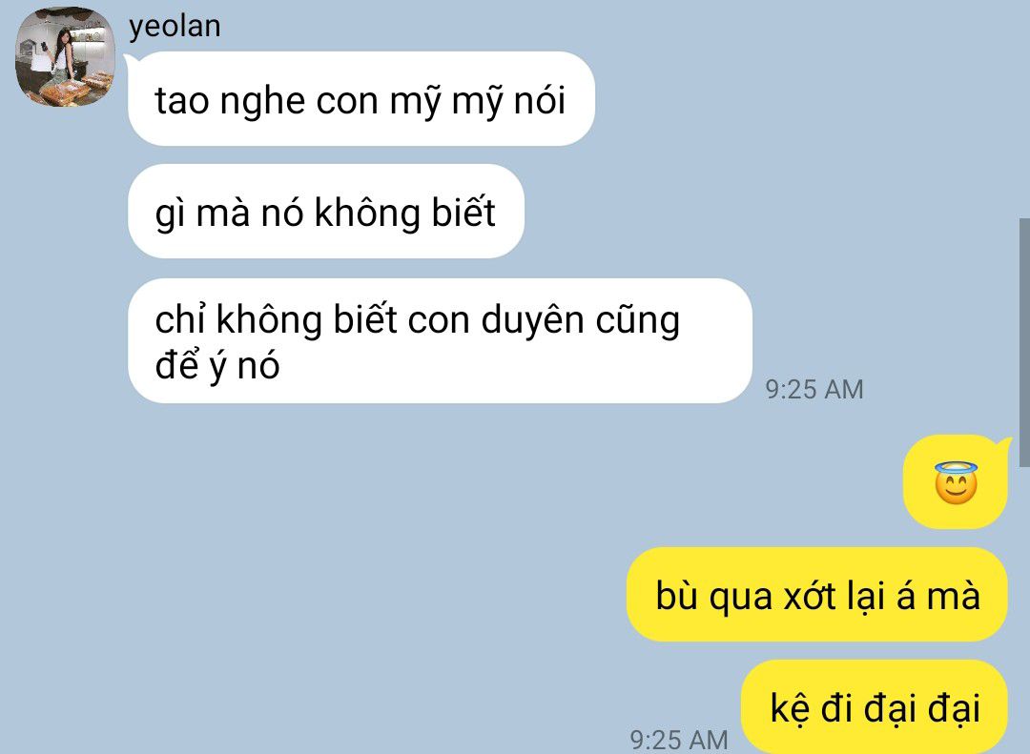1030x754 pixels.
Task: Select message "tao nghe con mỹ mỹ nói"
Action: click(x=361, y=99)
